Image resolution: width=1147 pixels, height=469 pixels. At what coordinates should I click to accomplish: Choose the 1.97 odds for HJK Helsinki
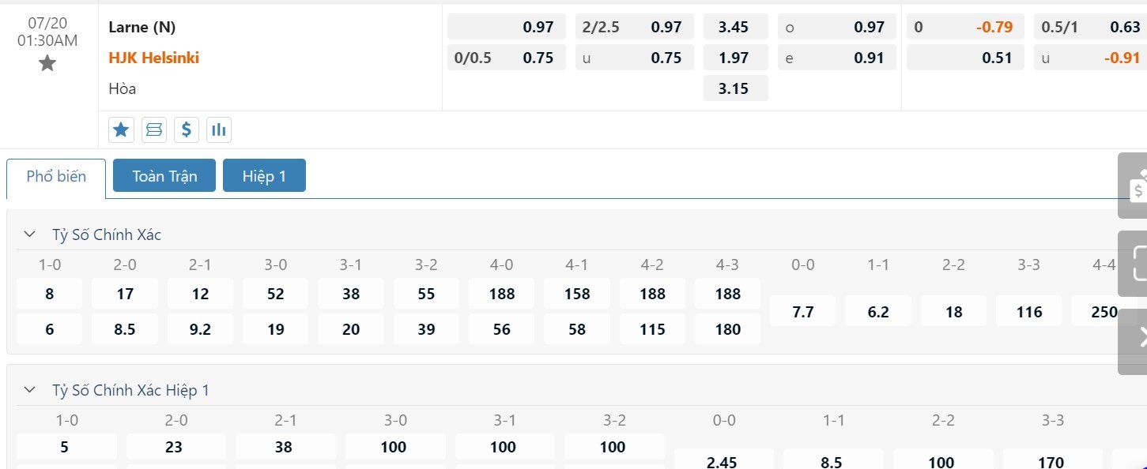[734, 58]
